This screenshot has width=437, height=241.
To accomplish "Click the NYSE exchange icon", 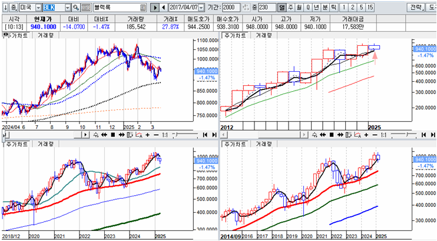I will 86,8.
